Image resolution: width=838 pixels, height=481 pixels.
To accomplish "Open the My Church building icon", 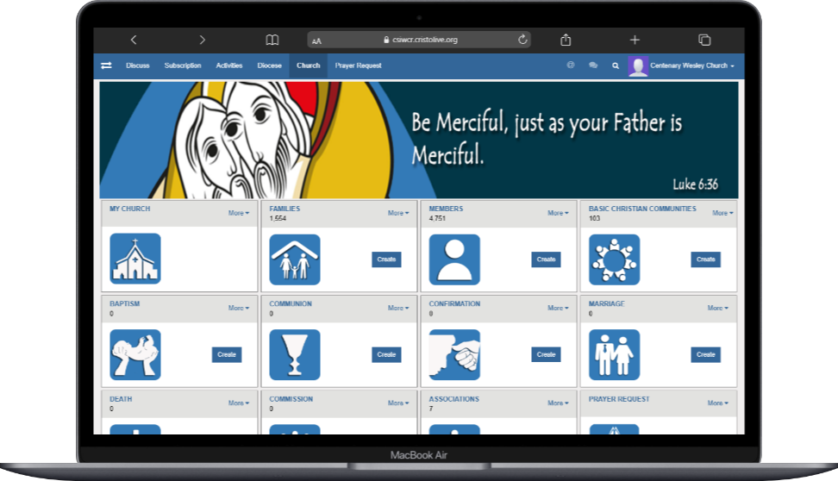I will (134, 259).
